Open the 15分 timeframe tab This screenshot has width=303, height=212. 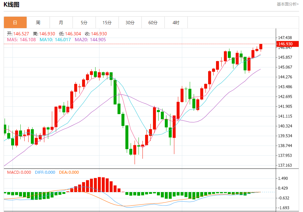coord(107,23)
